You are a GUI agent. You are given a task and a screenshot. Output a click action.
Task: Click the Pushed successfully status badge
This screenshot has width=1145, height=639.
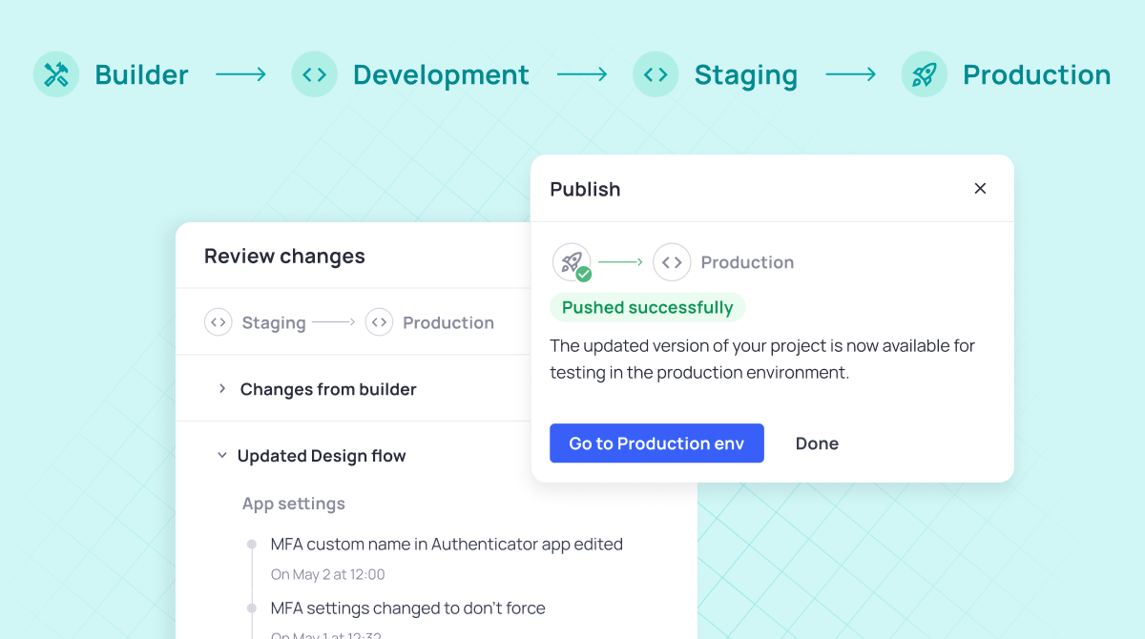click(x=647, y=307)
